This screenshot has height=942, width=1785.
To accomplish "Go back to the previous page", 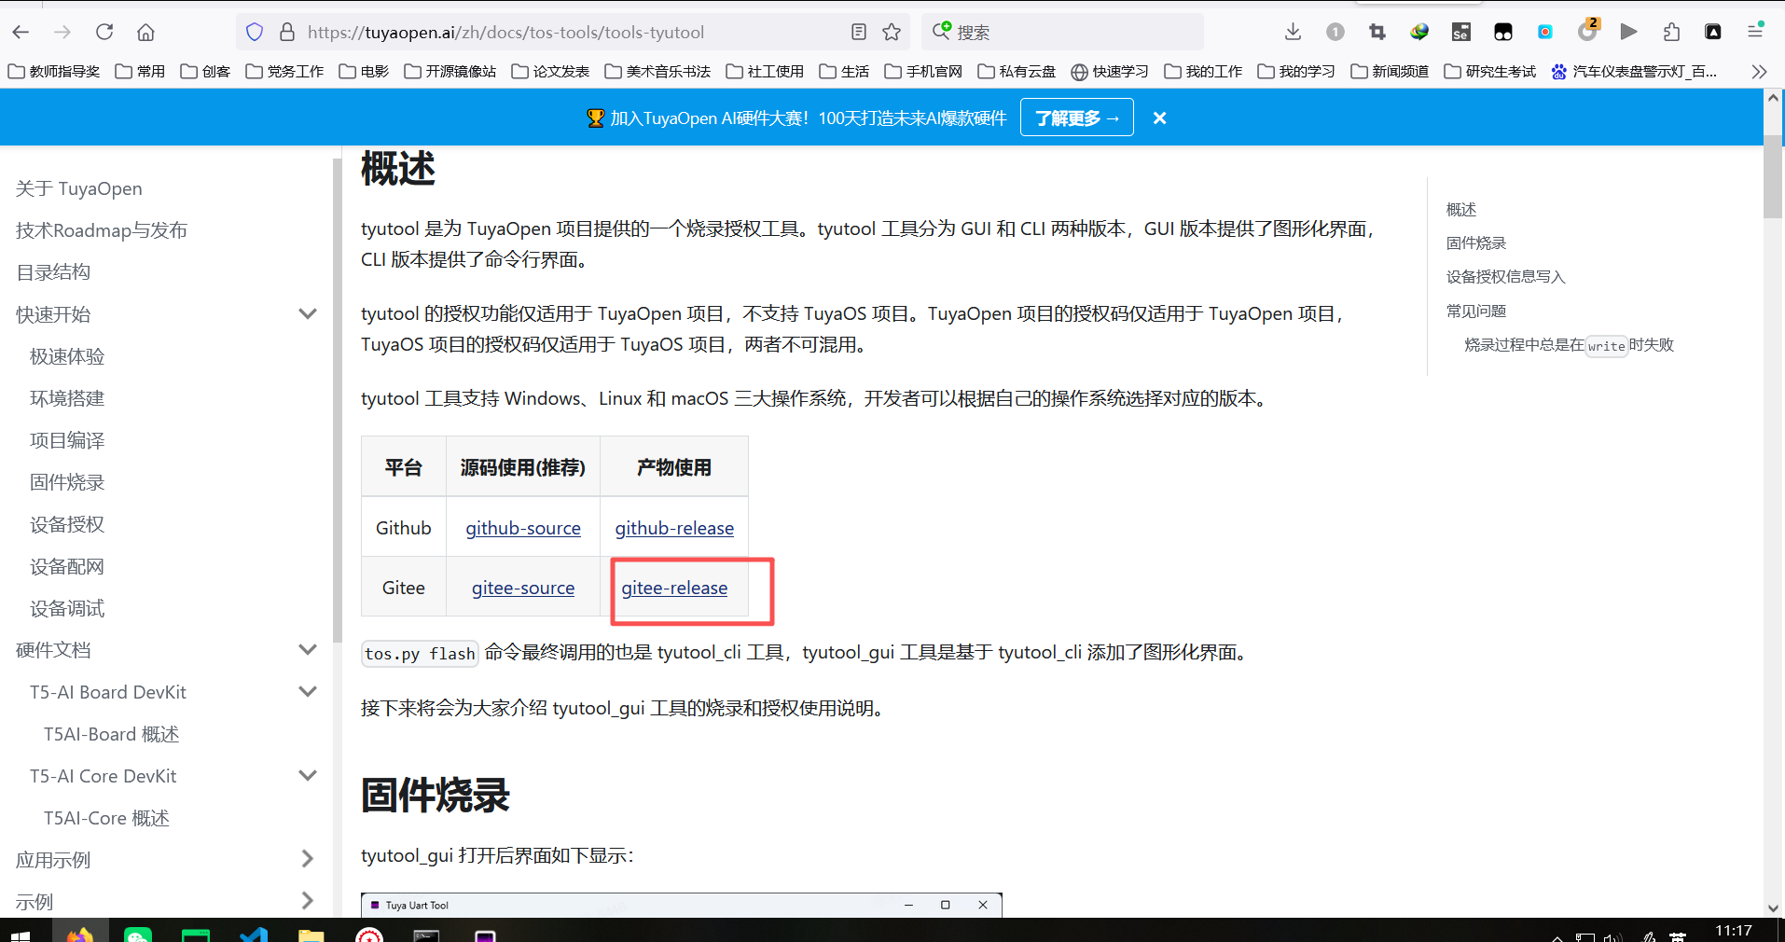I will tap(21, 32).
